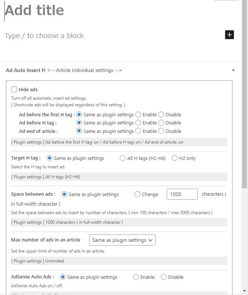Choose Same as plugin settings for Ad before H tag

click(x=79, y=123)
